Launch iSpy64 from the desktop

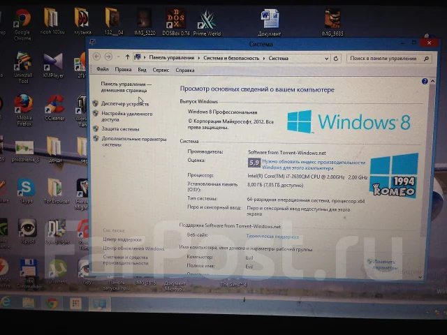tap(28, 231)
